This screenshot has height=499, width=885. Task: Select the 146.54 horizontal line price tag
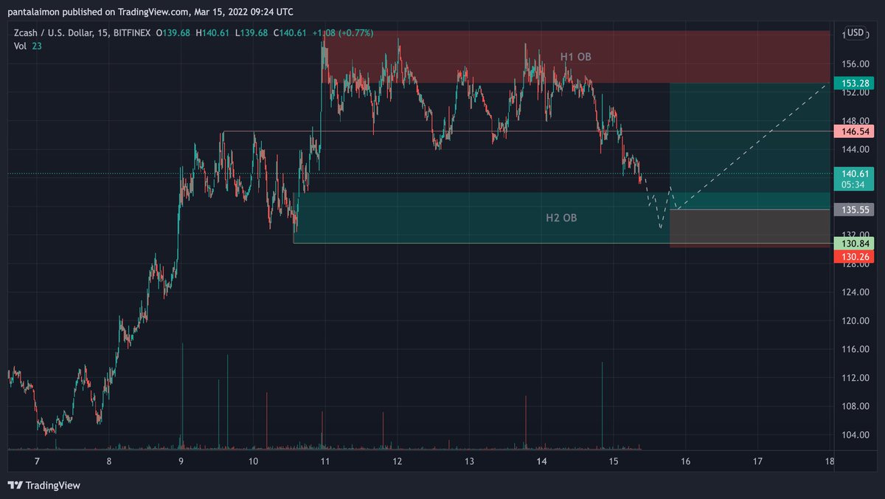[x=854, y=131]
